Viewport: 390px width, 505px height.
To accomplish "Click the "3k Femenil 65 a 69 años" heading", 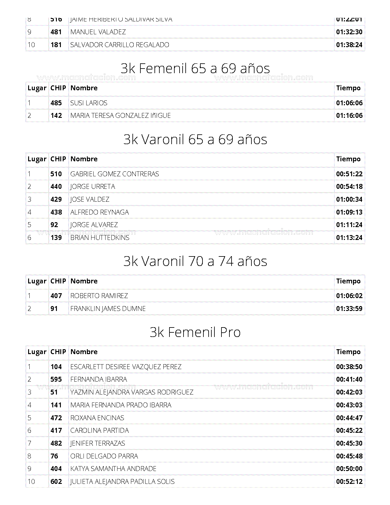I will [x=195, y=68].
